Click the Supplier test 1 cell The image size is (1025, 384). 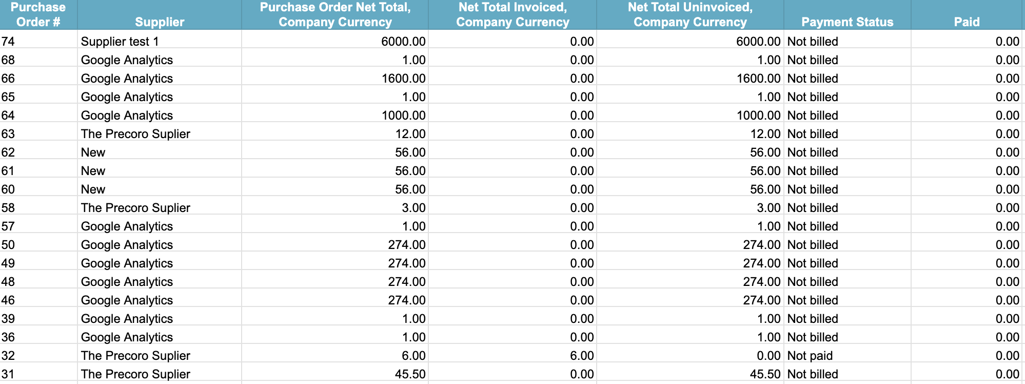(x=160, y=41)
